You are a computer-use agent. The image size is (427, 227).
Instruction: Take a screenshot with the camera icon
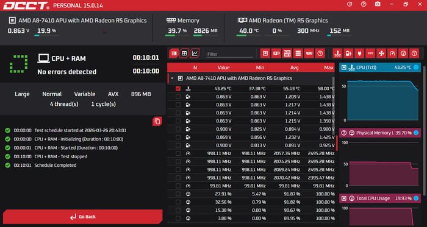[378, 4]
